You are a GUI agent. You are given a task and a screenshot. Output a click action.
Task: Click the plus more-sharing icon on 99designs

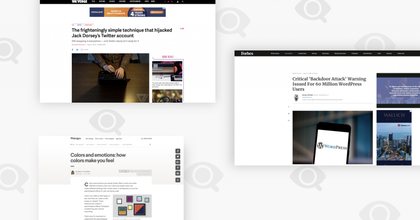pos(178,180)
